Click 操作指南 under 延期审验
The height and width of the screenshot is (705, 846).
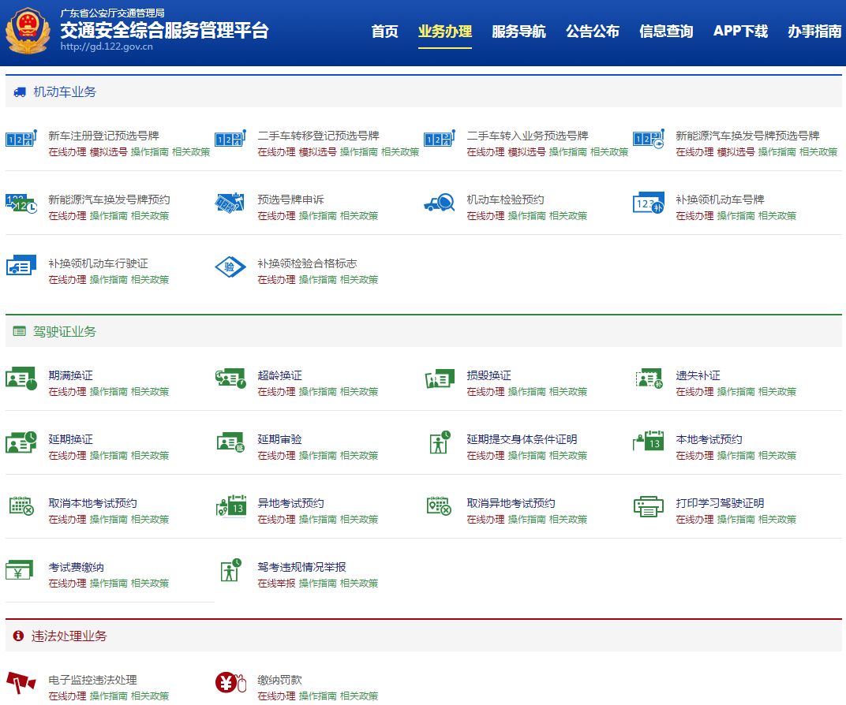tap(317, 456)
